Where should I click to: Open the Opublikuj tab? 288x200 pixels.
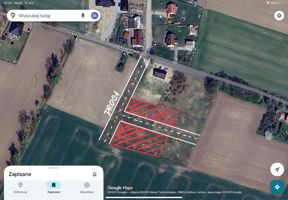point(87,188)
